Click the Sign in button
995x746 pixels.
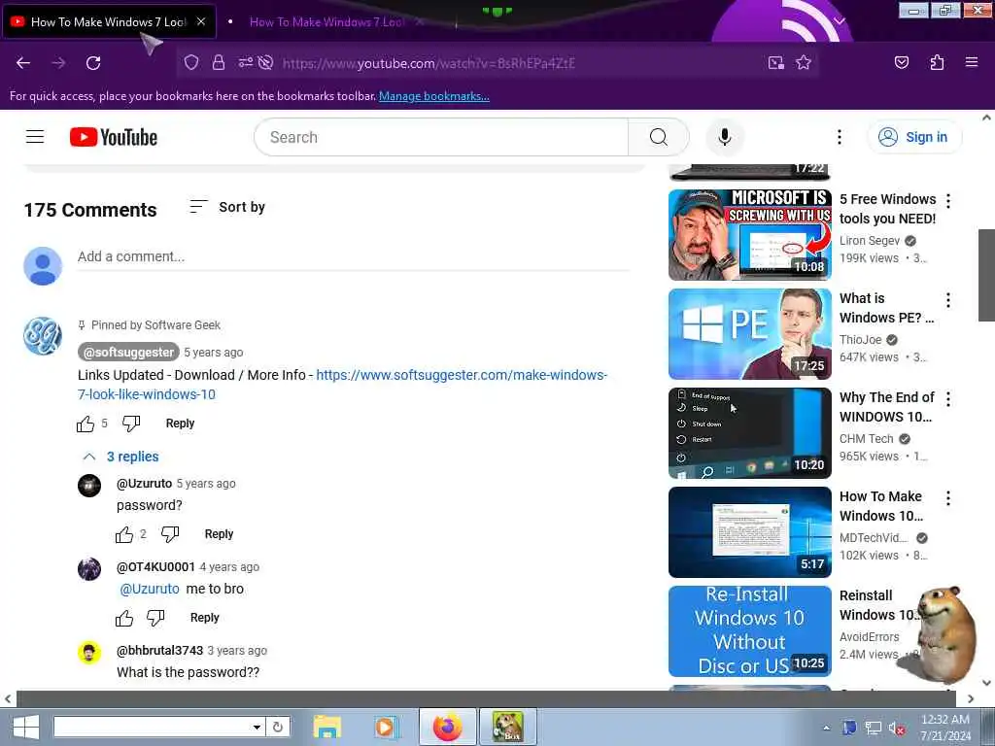[x=914, y=137]
